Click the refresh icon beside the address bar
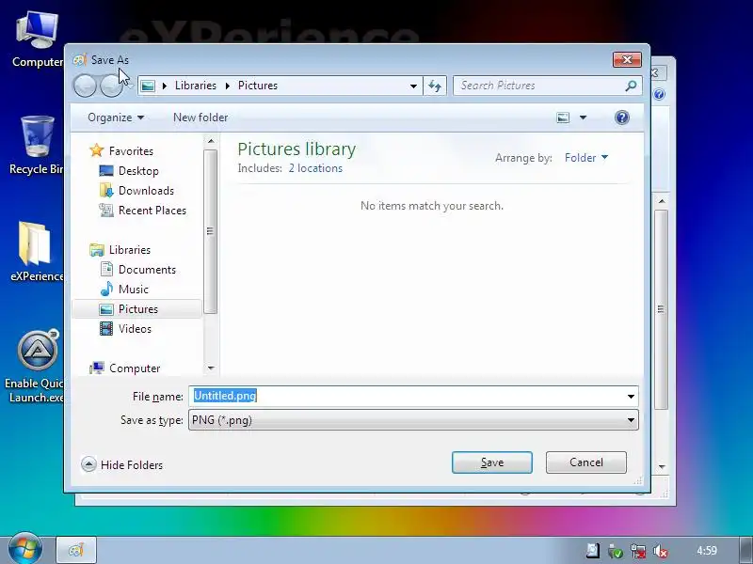The image size is (753, 564). (x=435, y=86)
